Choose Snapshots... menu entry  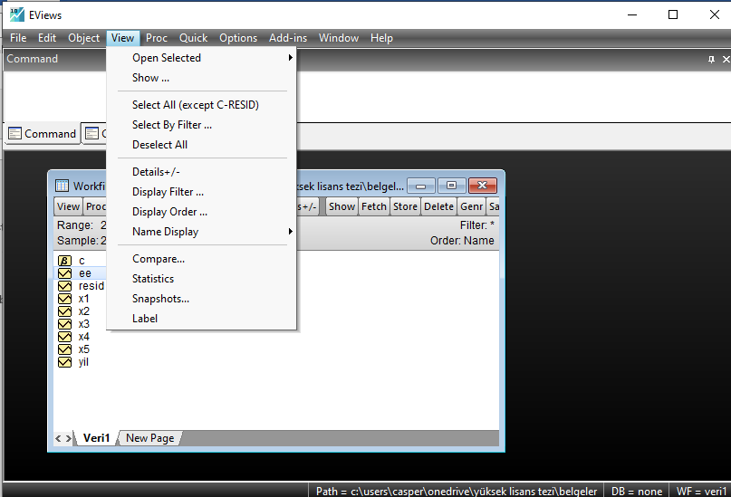point(201,299)
